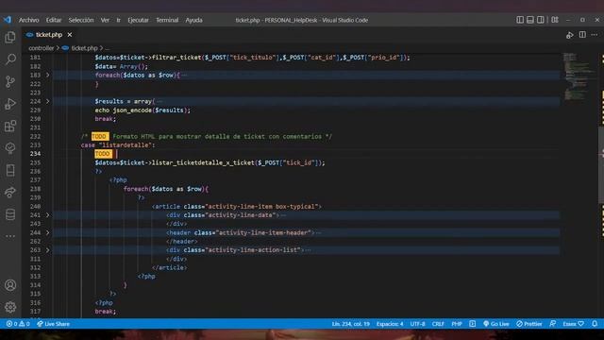Change file encoding via UTF-8
The image size is (604, 340).
coord(417,324)
